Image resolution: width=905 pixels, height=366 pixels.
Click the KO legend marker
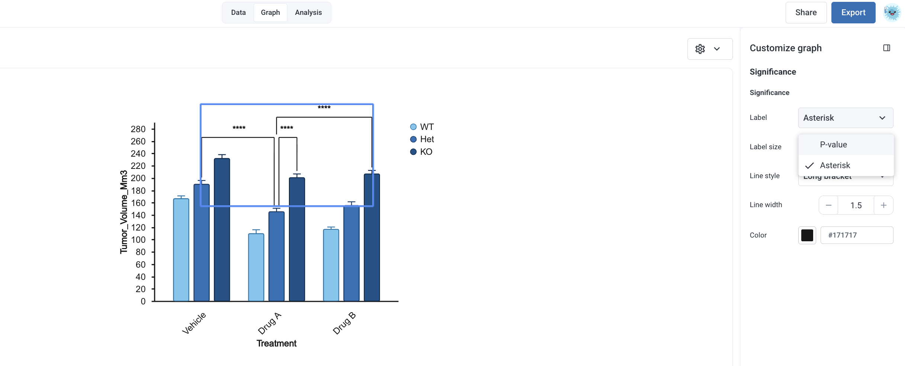tap(413, 152)
